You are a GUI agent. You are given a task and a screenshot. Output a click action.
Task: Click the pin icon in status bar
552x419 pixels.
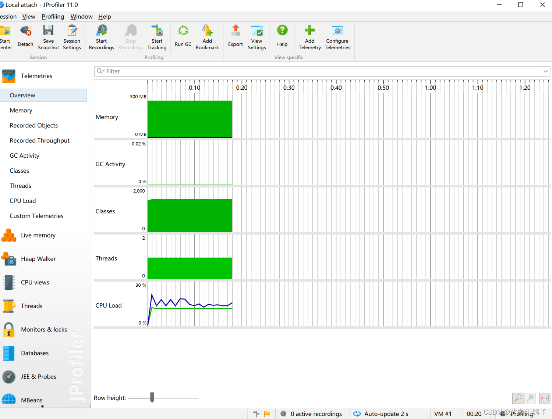[256, 414]
